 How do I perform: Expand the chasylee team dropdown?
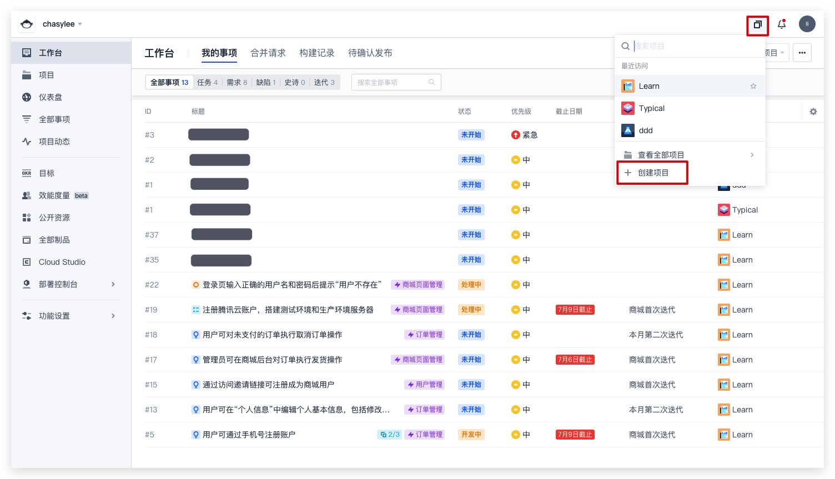coord(80,24)
